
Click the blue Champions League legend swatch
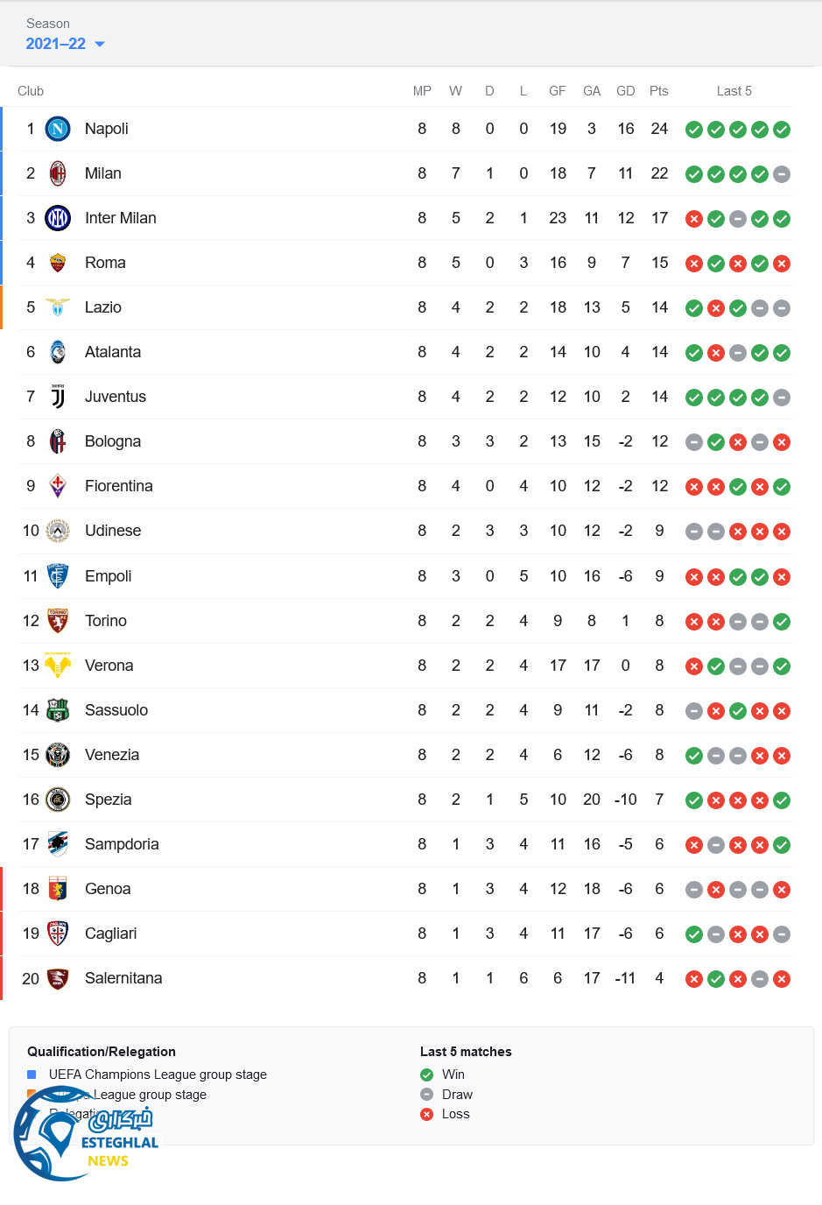coord(32,1075)
